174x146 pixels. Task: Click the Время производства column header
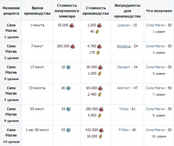point(37,11)
